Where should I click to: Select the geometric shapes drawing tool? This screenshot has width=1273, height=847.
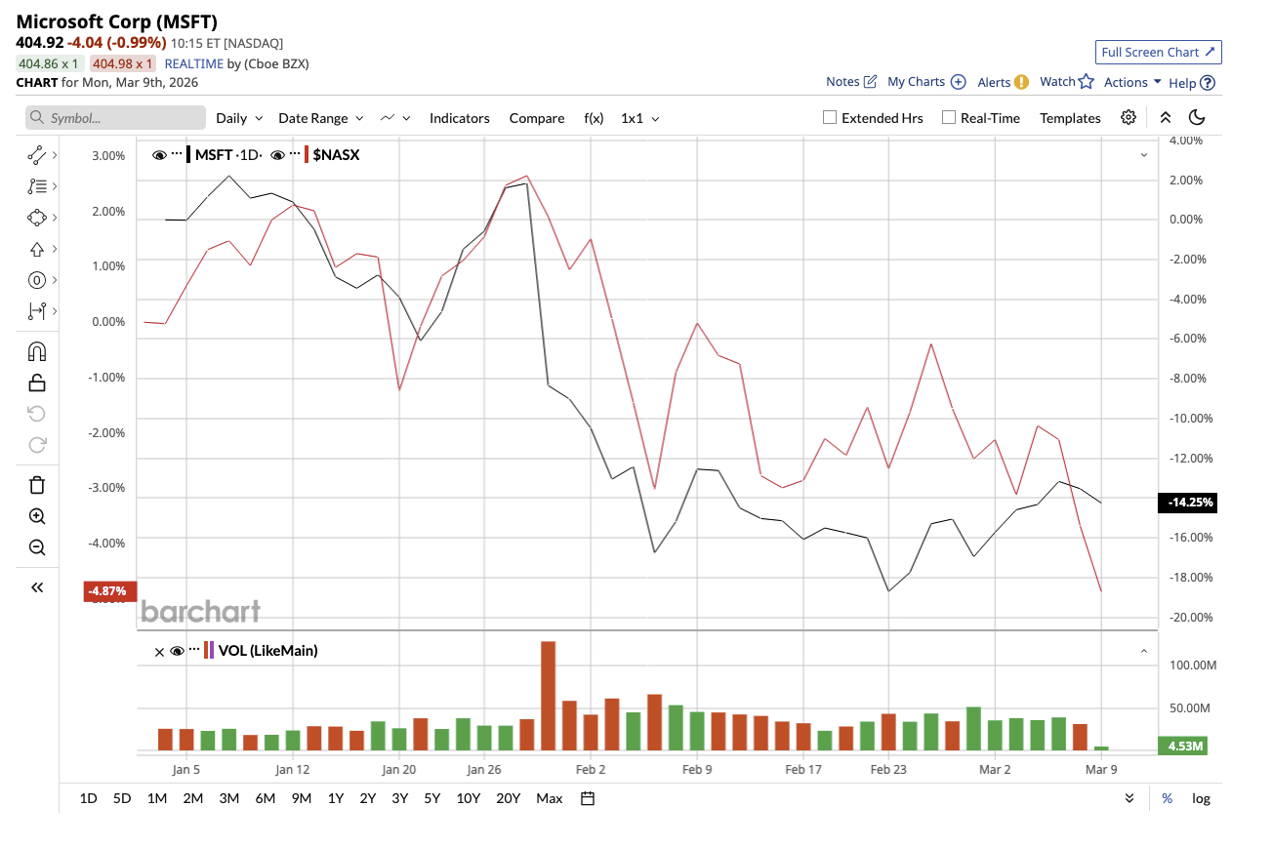[x=37, y=217]
